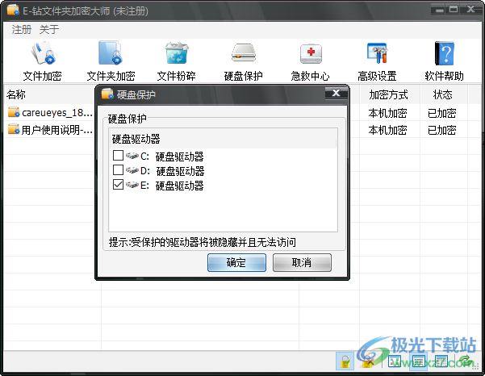
Task: Click the E: drive icon
Action: [132, 185]
